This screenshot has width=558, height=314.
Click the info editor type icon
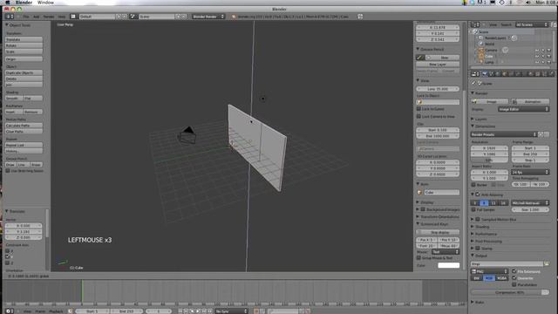click(x=10, y=17)
